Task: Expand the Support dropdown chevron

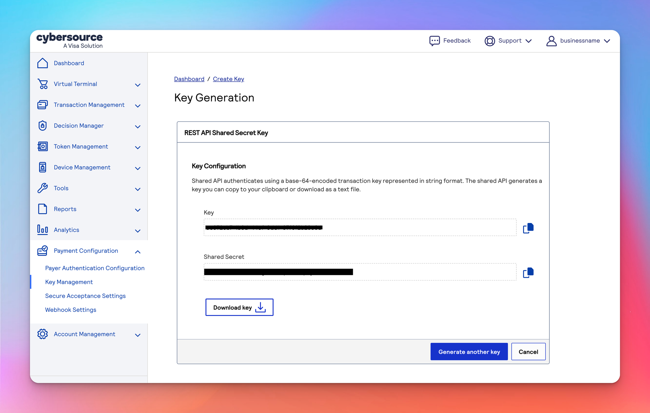Action: tap(528, 41)
